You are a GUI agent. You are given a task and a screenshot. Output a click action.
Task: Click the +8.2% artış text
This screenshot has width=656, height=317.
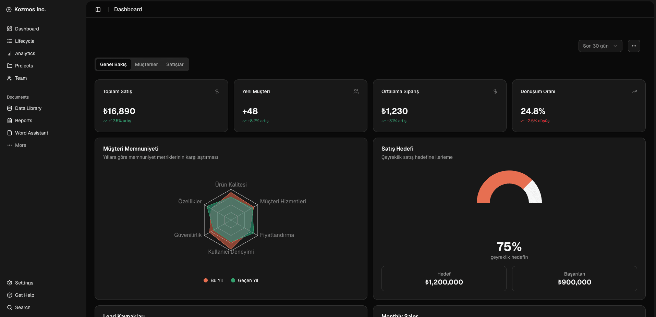(258, 121)
